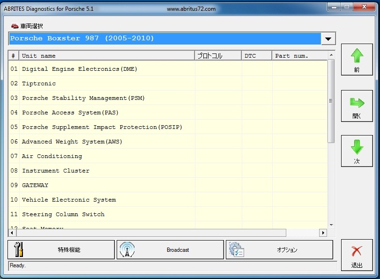Image resolution: width=380 pixels, height=279 pixels.
Task: Click the vertical scrollbar down arrow
Action: (331, 225)
